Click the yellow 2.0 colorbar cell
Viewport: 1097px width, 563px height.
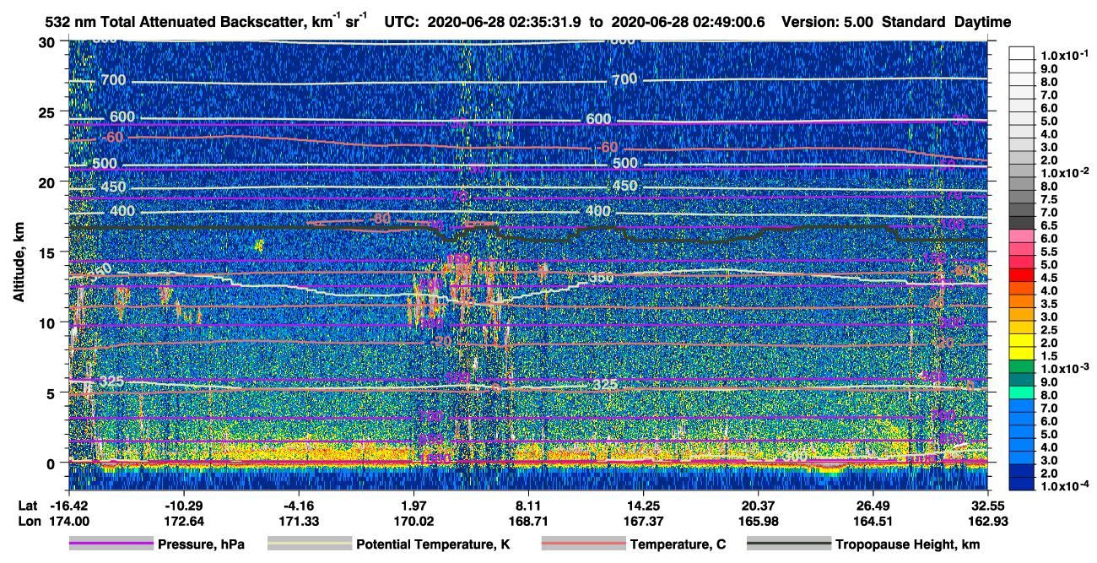coord(1021,343)
